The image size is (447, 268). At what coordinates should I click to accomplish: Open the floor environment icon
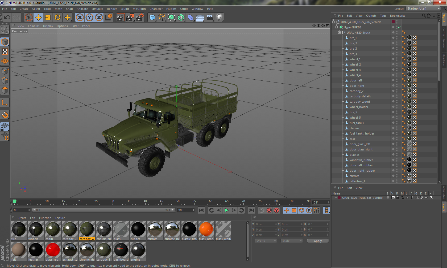(200, 18)
